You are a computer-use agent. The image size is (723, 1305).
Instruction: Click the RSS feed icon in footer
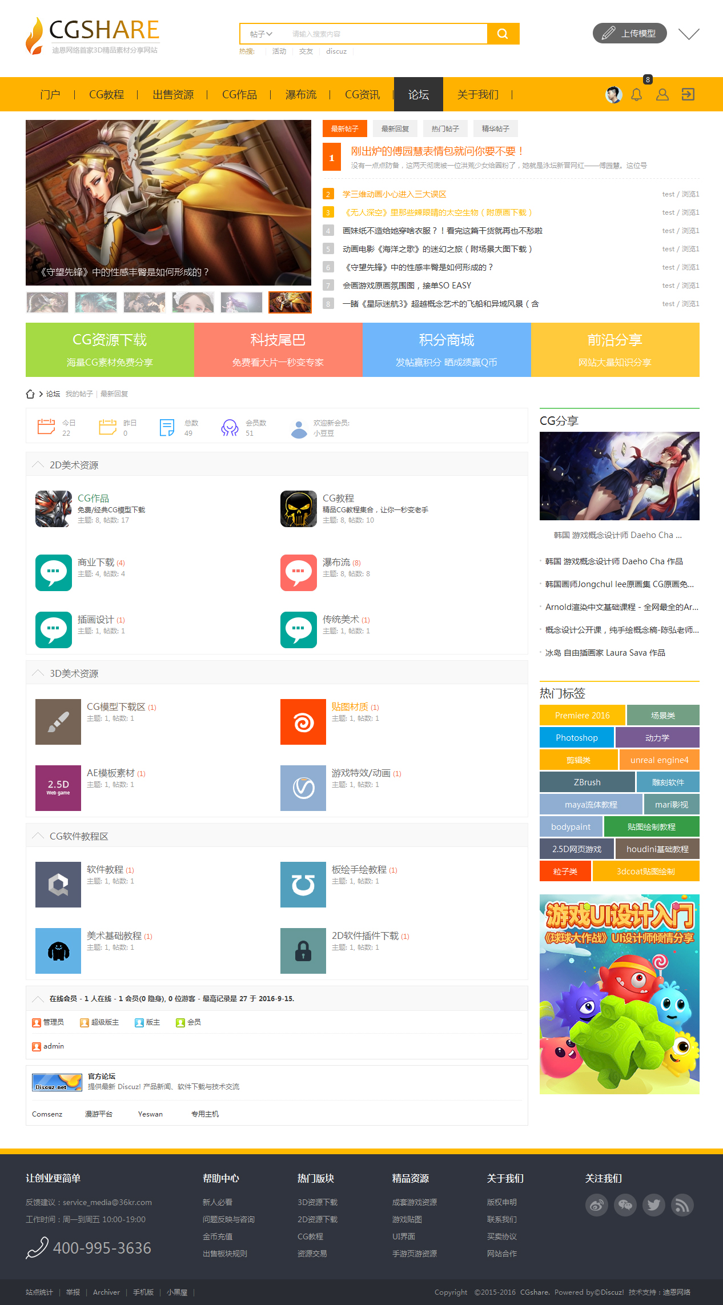(x=682, y=1205)
